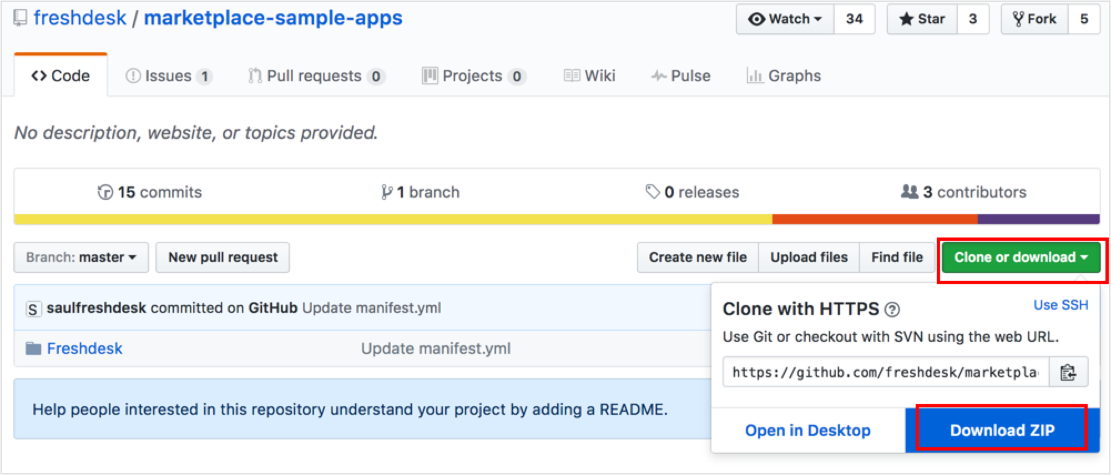Switch to the Code tab

[x=60, y=75]
